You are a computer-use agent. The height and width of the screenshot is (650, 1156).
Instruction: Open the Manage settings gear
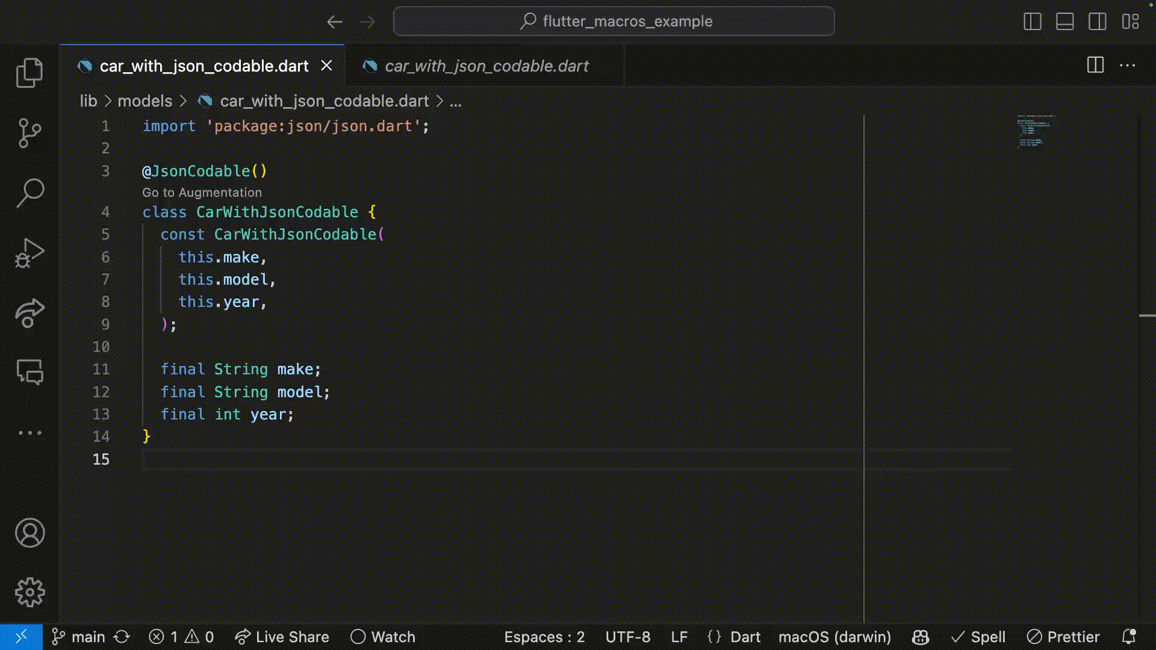(30, 593)
